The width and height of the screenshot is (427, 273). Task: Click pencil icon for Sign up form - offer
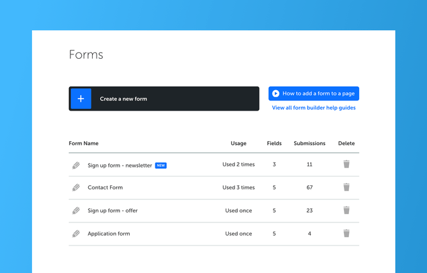[x=76, y=210]
